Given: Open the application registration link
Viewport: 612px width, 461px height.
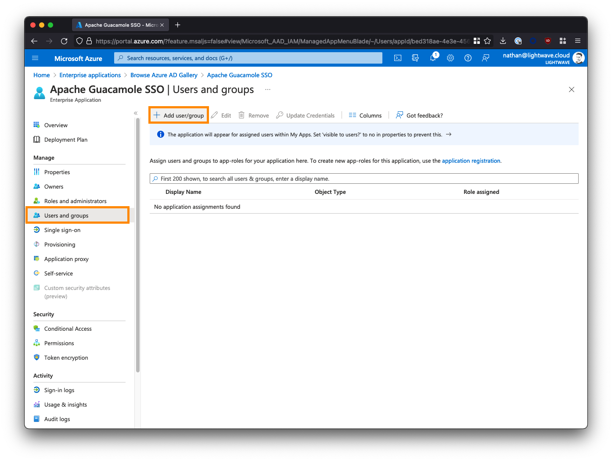Looking at the screenshot, I should coord(471,161).
